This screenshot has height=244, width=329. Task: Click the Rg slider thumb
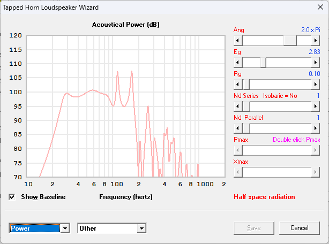point(246,85)
